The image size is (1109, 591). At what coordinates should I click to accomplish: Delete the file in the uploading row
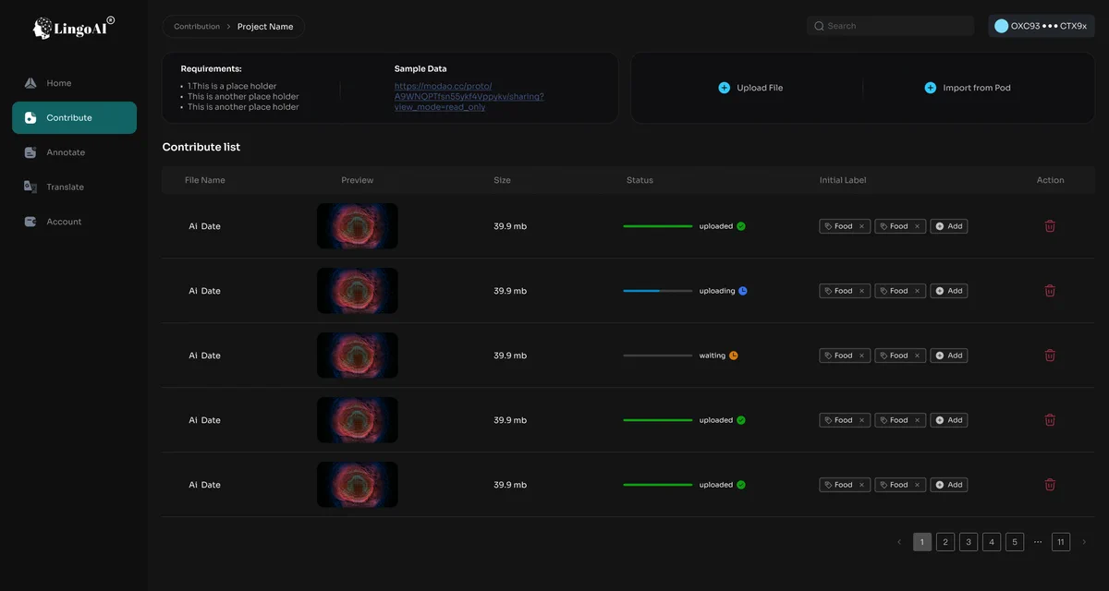click(1050, 291)
